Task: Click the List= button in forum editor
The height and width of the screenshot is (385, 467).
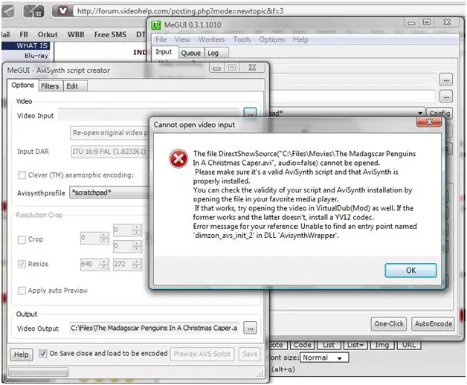Action: pos(355,345)
